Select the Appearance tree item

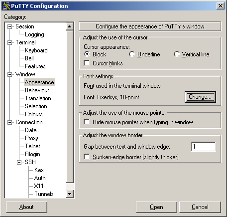point(39,82)
